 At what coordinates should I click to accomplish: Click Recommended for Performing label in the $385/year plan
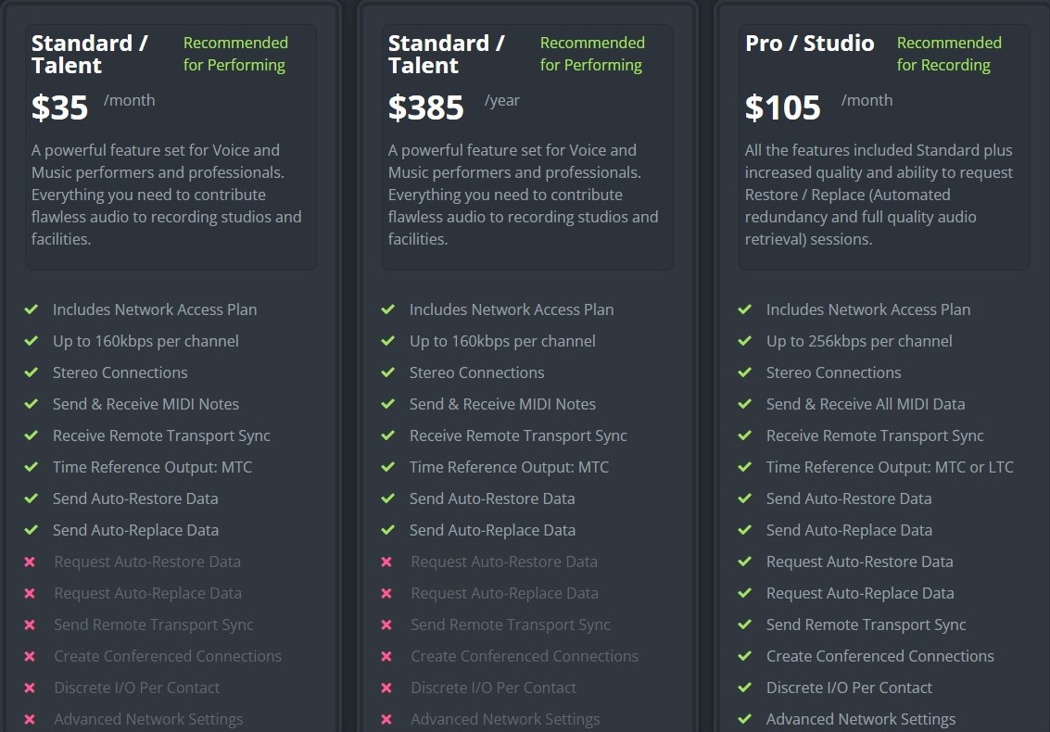click(x=592, y=54)
